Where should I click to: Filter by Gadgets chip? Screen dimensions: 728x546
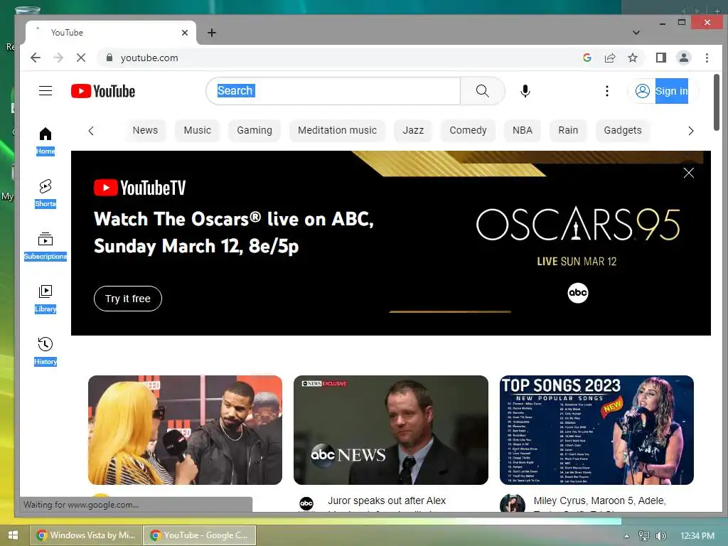tap(623, 131)
